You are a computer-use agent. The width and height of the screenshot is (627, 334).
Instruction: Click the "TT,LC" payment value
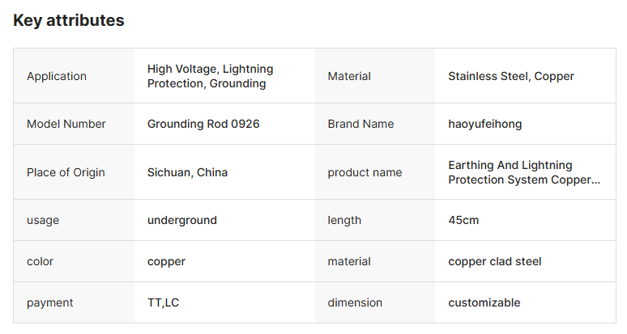[164, 302]
